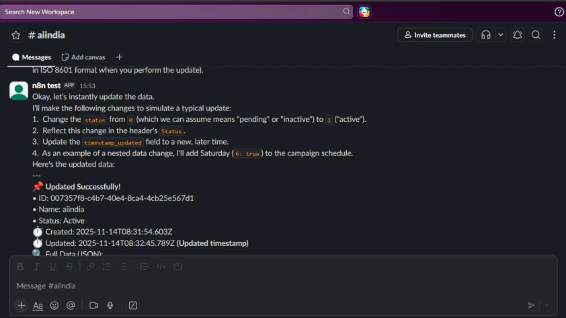Open send options dropdown arrow
This screenshot has width=566, height=318.
pyautogui.click(x=547, y=305)
